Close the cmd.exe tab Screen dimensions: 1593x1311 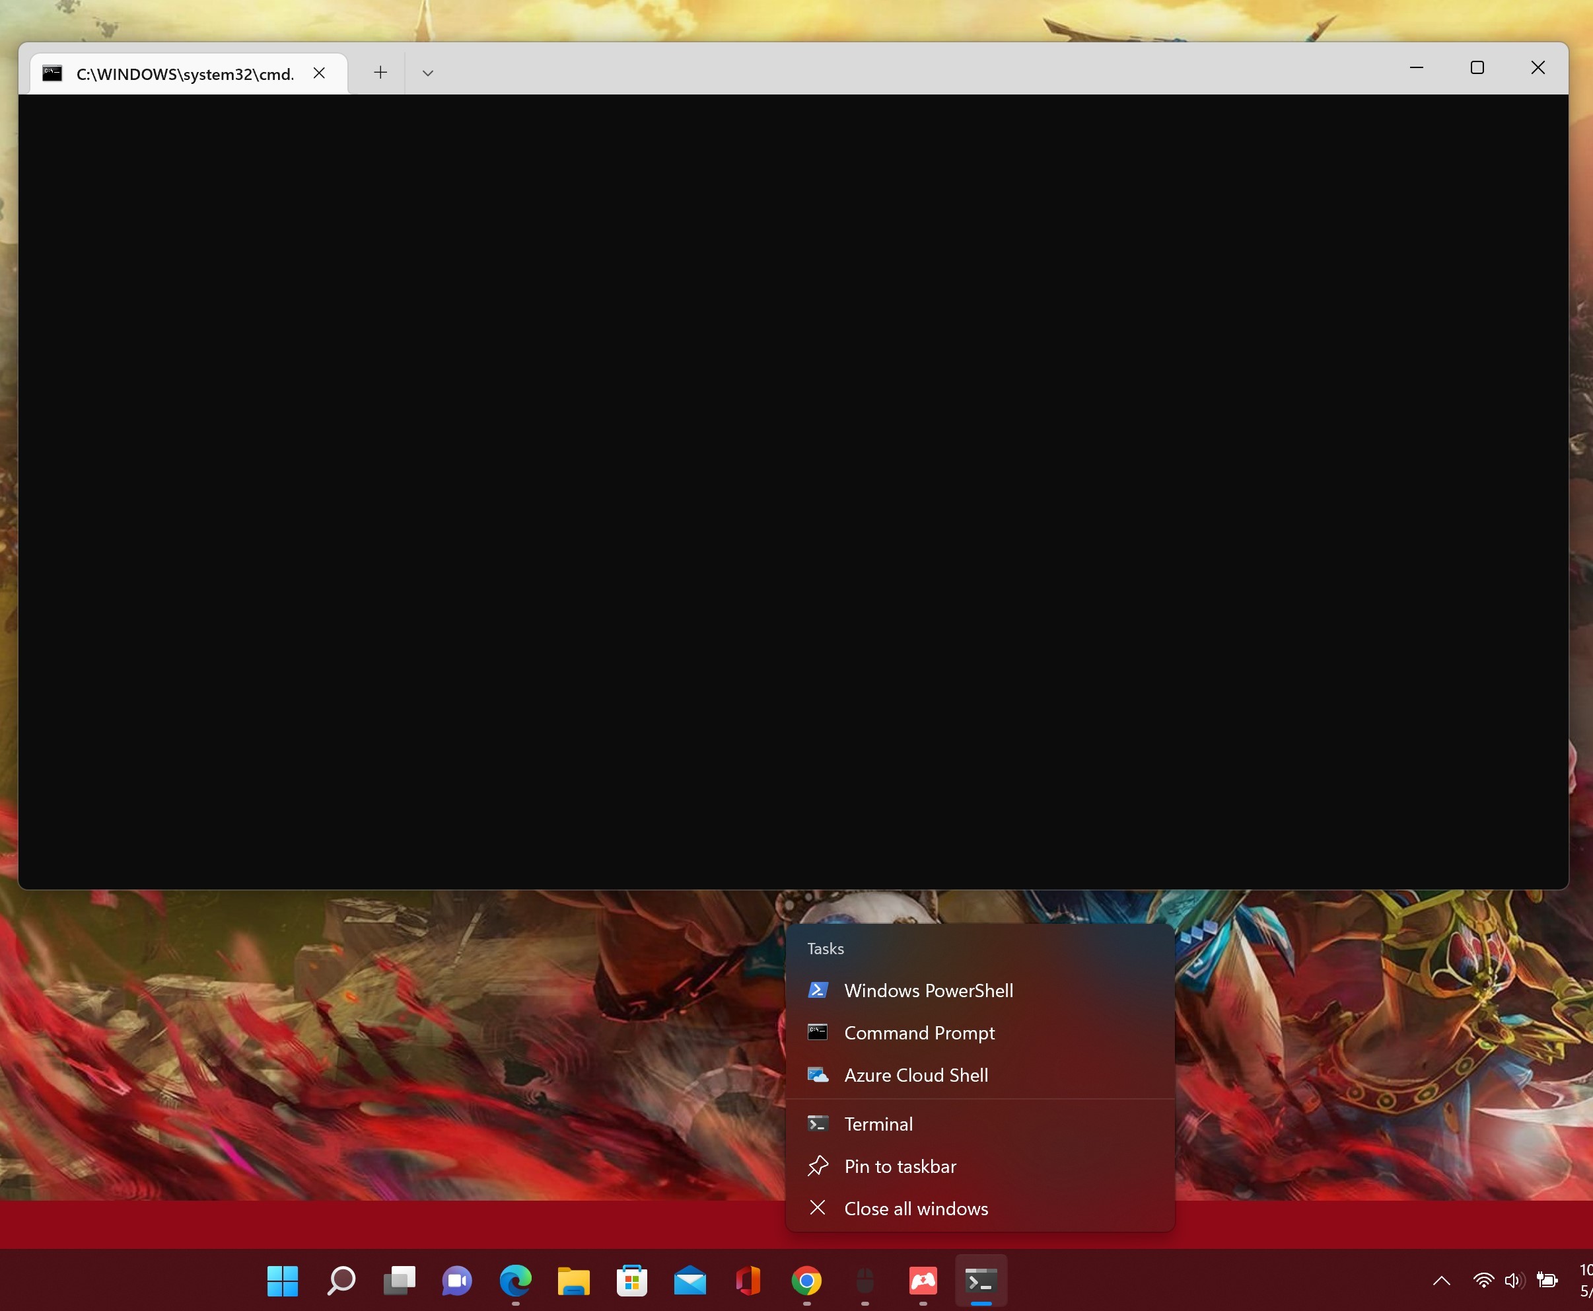coord(319,73)
